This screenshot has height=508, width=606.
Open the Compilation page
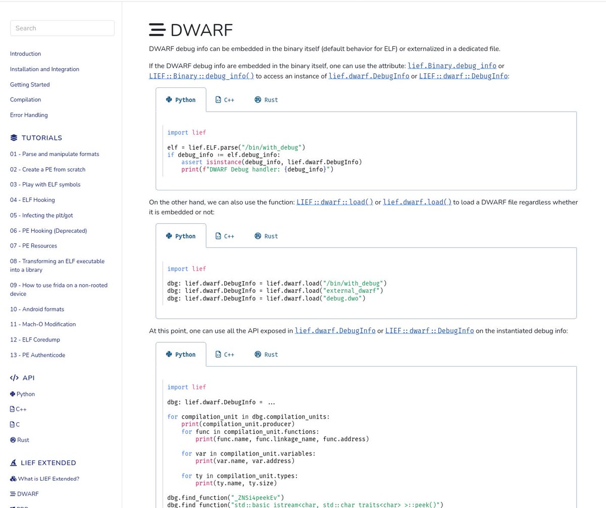[x=25, y=100]
